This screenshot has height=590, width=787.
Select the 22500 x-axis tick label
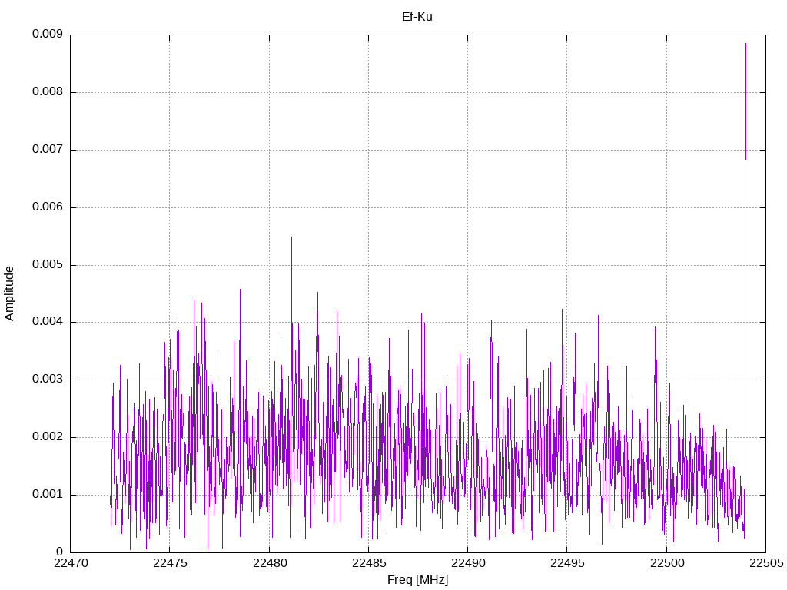click(667, 563)
